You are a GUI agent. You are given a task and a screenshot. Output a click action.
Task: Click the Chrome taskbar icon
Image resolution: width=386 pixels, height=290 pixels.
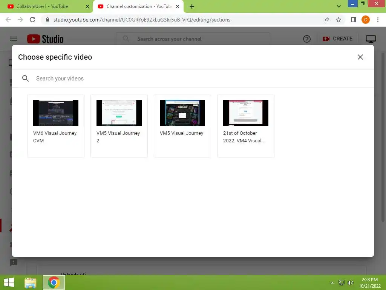click(x=54, y=282)
